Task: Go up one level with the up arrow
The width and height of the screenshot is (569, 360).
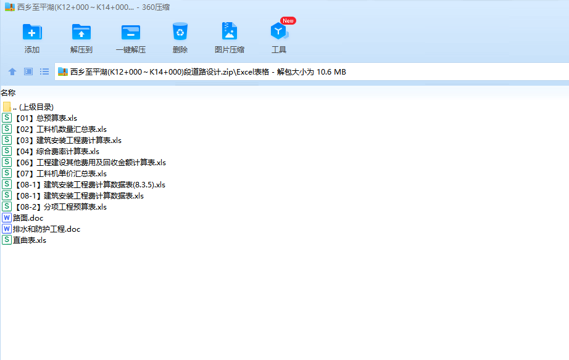Action: coord(12,72)
